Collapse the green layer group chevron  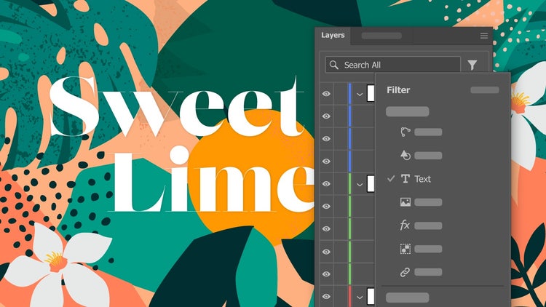360,185
